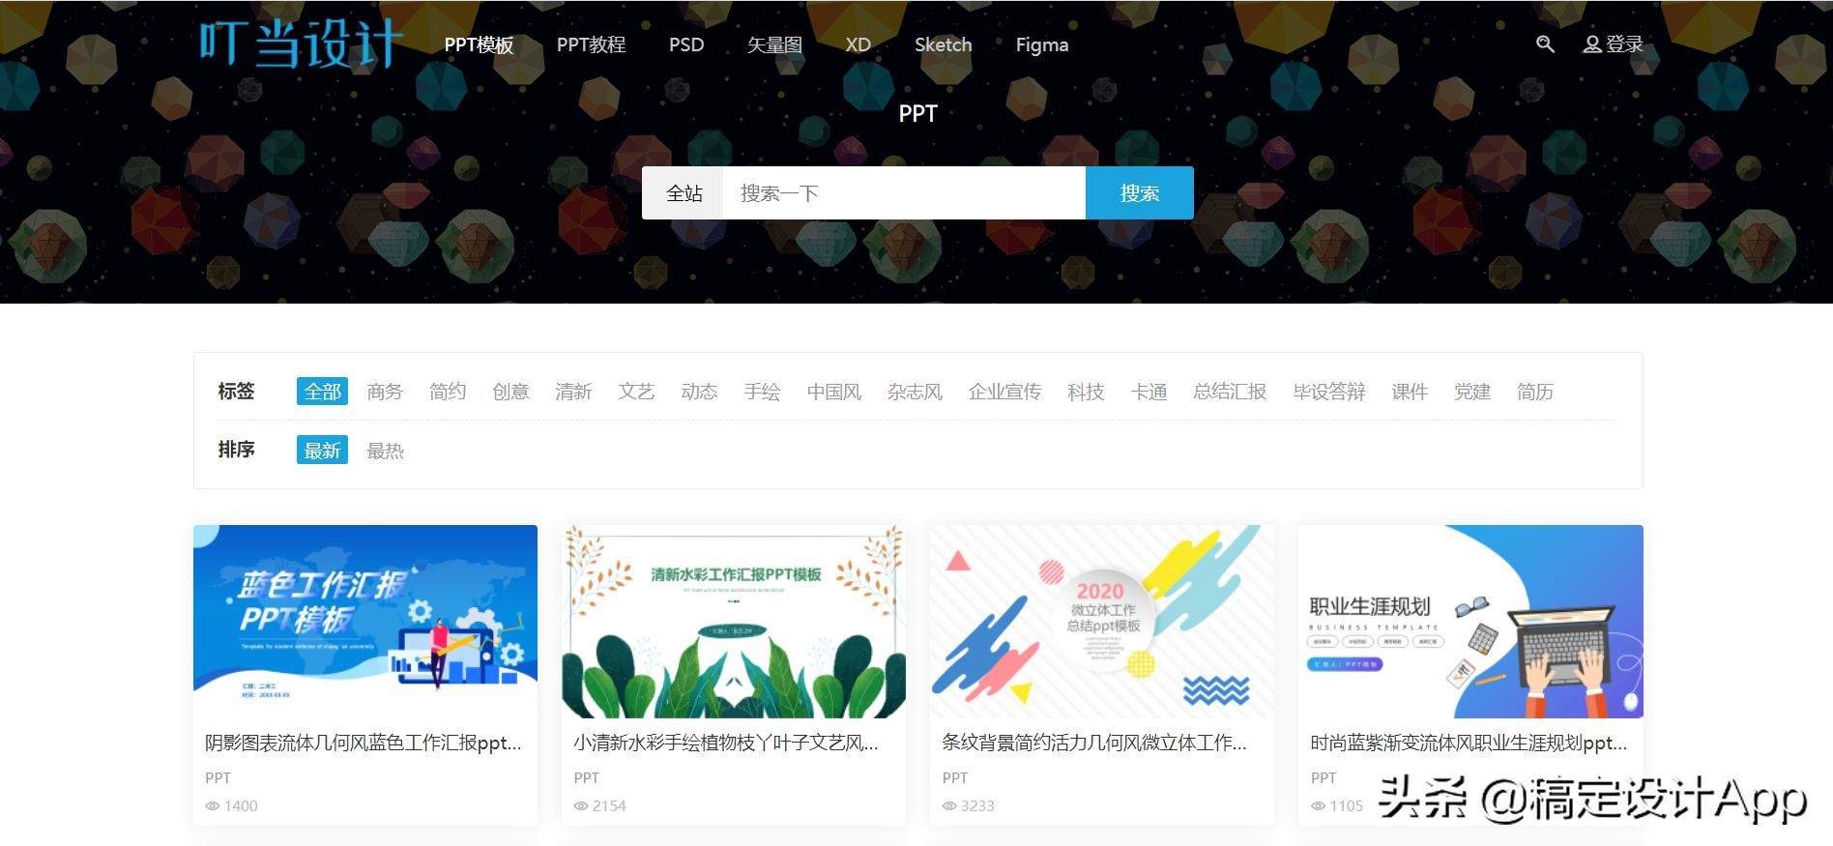Open the 全站 search scope dropdown
1833x846 pixels.
point(684,193)
